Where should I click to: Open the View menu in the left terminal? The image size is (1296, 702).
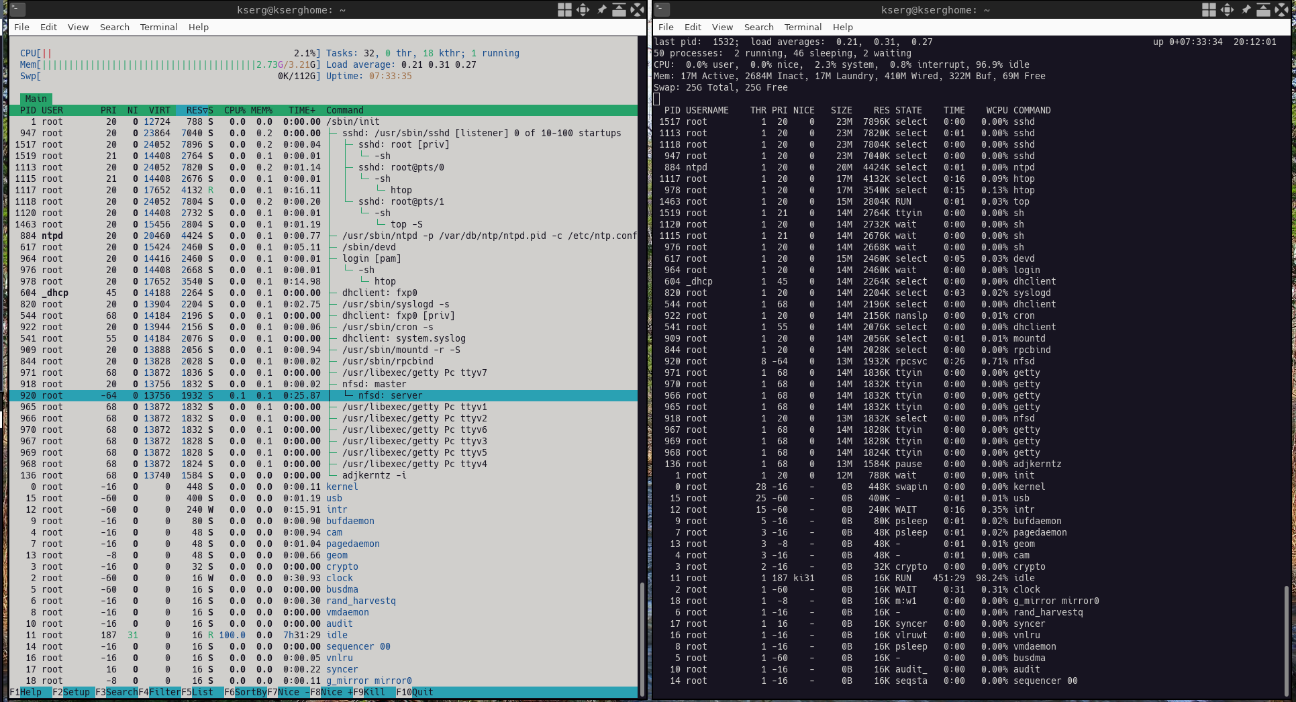pyautogui.click(x=78, y=27)
